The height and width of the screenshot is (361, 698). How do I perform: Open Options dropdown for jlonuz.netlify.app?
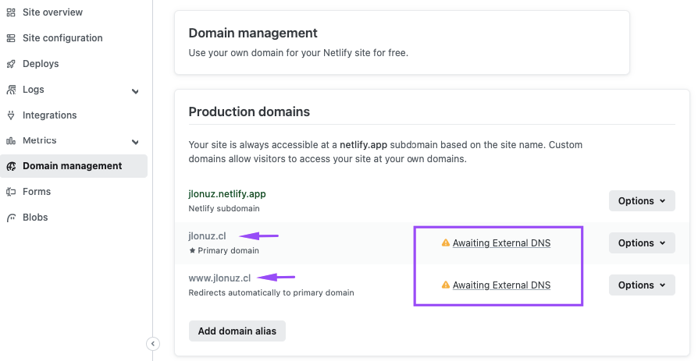pos(641,201)
